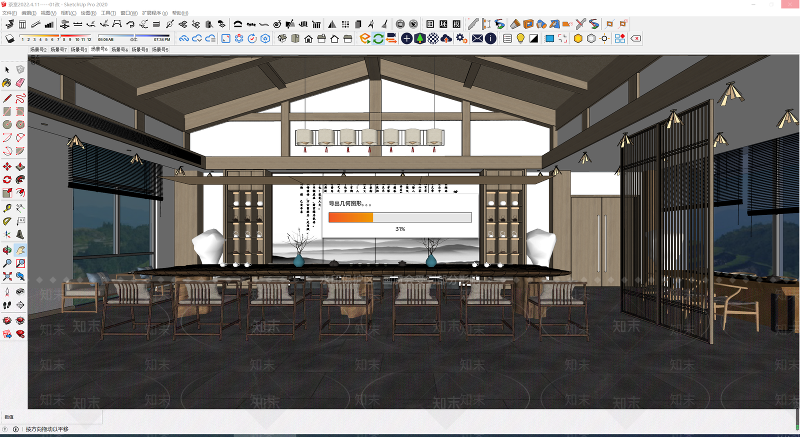This screenshot has width=800, height=437.
Task: Click the Zoom Extents tool
Action: click(7, 276)
